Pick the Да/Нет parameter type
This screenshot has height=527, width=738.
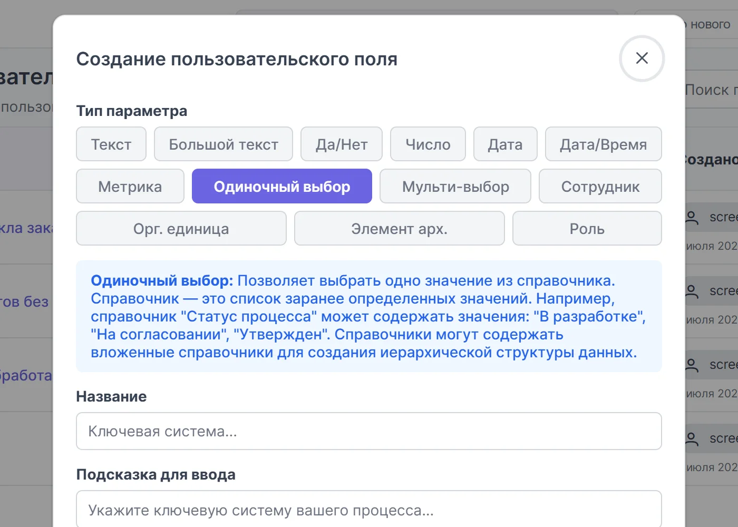click(x=342, y=144)
